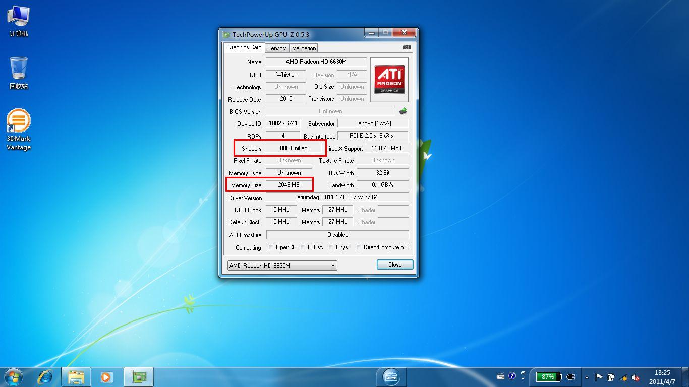Image resolution: width=689 pixels, height=387 pixels.
Task: Switch to the Sensors tab
Action: pos(277,48)
